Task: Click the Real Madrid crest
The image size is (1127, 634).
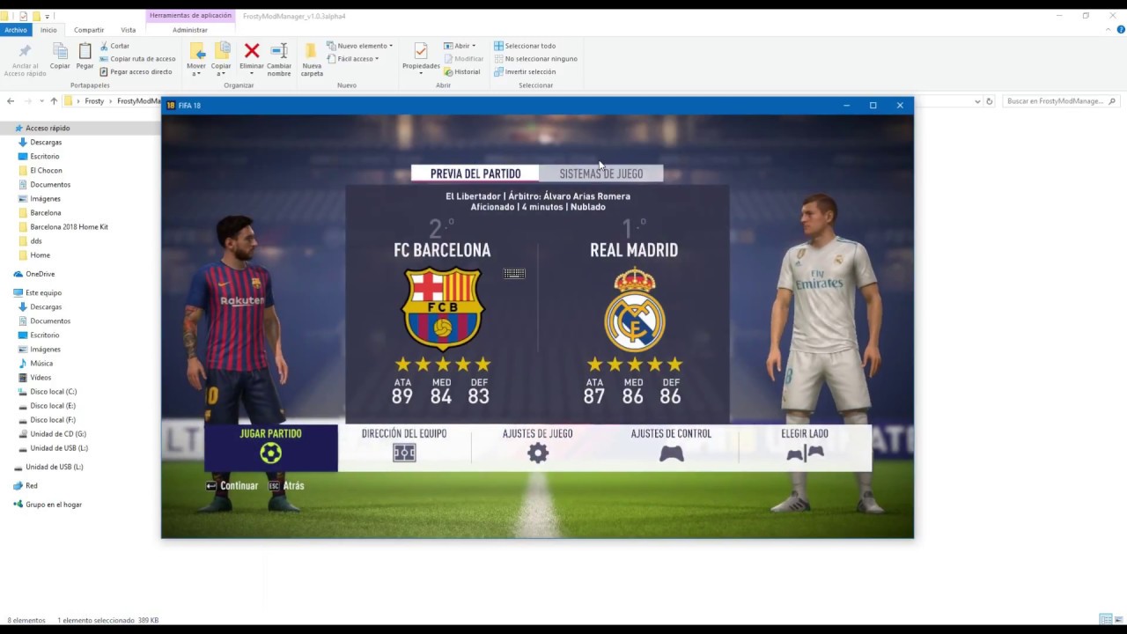Action: (634, 309)
